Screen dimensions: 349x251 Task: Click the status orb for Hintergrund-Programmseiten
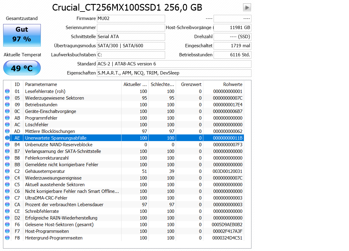pos(7,238)
